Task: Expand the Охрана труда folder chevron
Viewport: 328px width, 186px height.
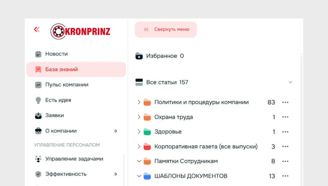Action: pos(139,117)
